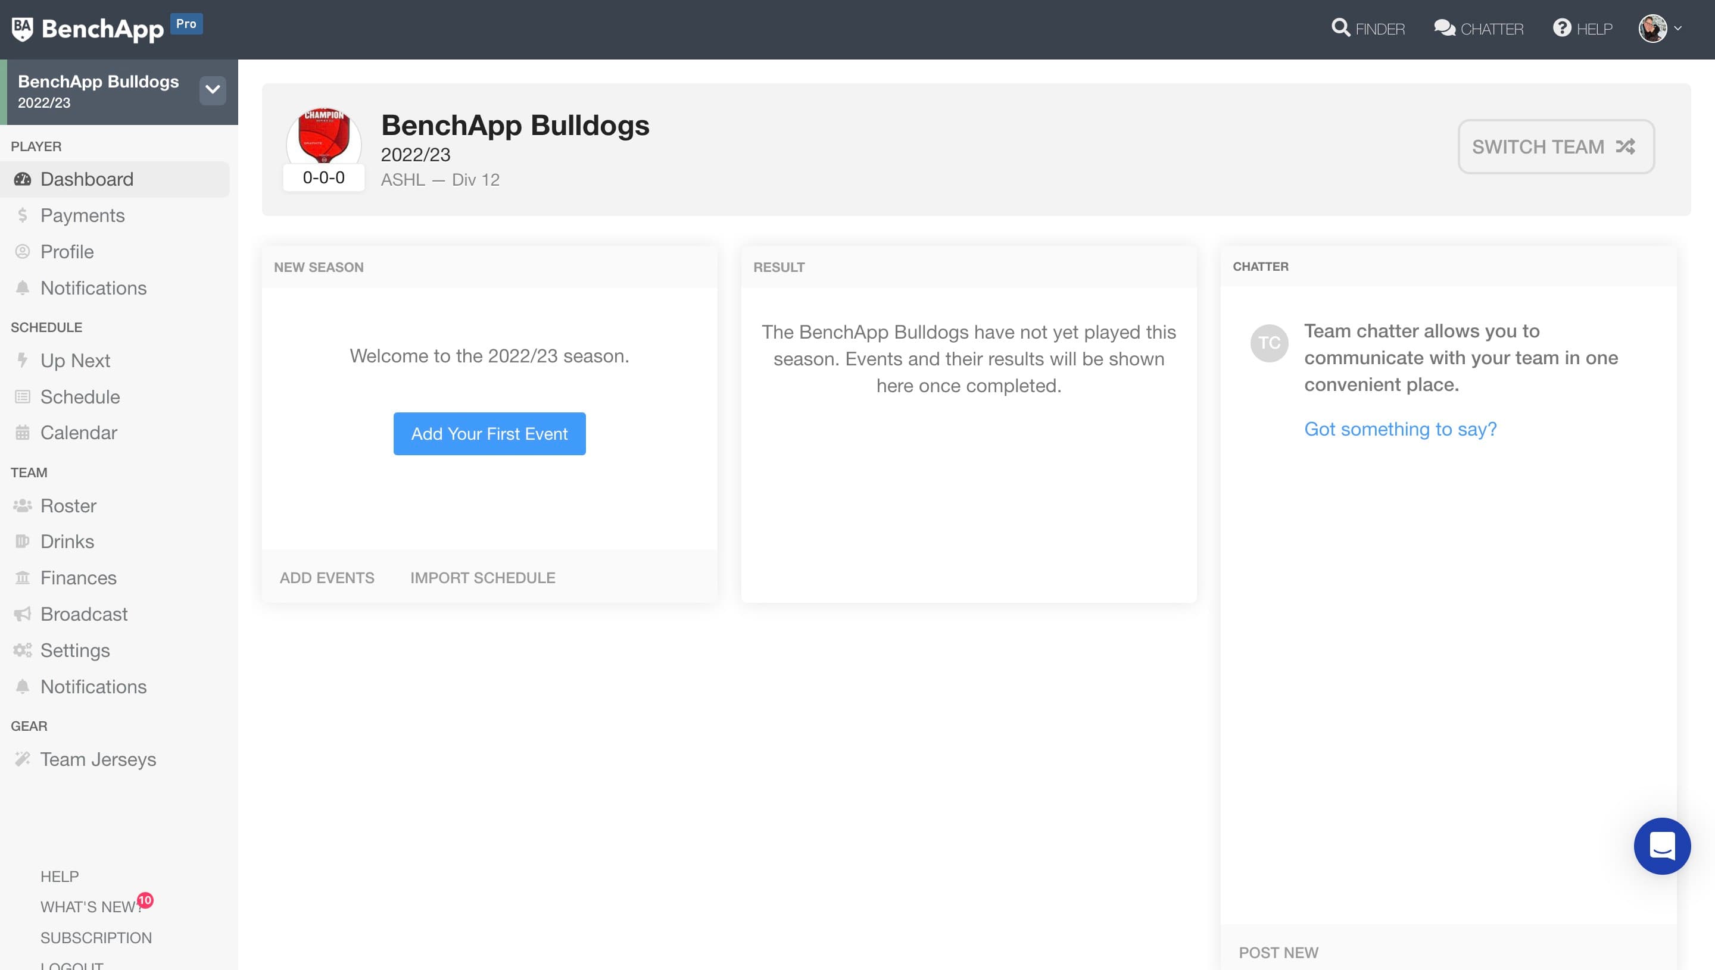
Task: Click the TC chatter avatar circle
Action: pyautogui.click(x=1269, y=343)
